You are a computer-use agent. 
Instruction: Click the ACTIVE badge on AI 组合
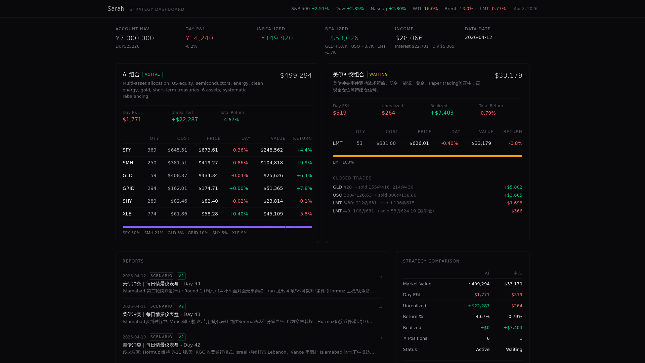(x=152, y=75)
